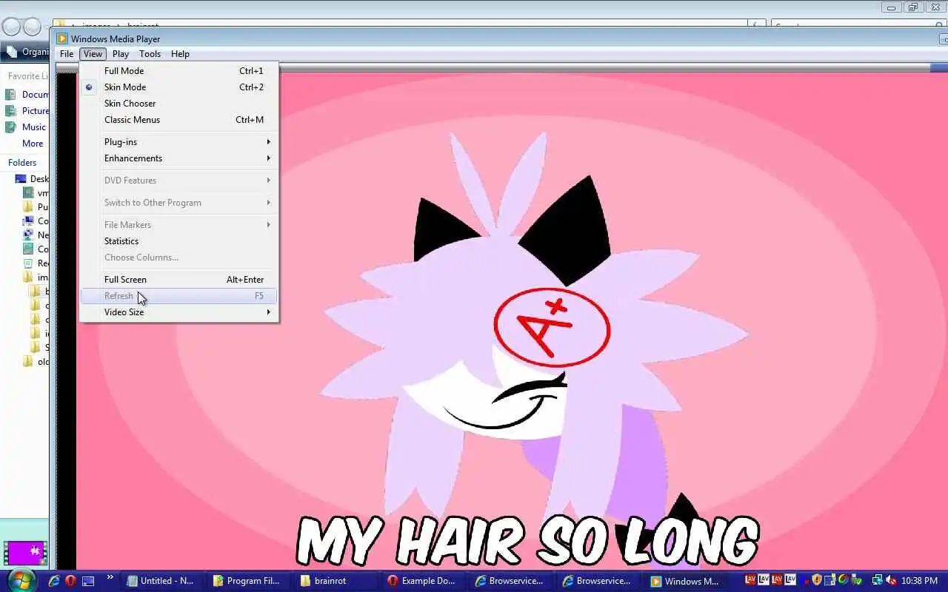Screen dimensions: 948x592
Task: Open Music favorite link
Action: pyautogui.click(x=26, y=127)
